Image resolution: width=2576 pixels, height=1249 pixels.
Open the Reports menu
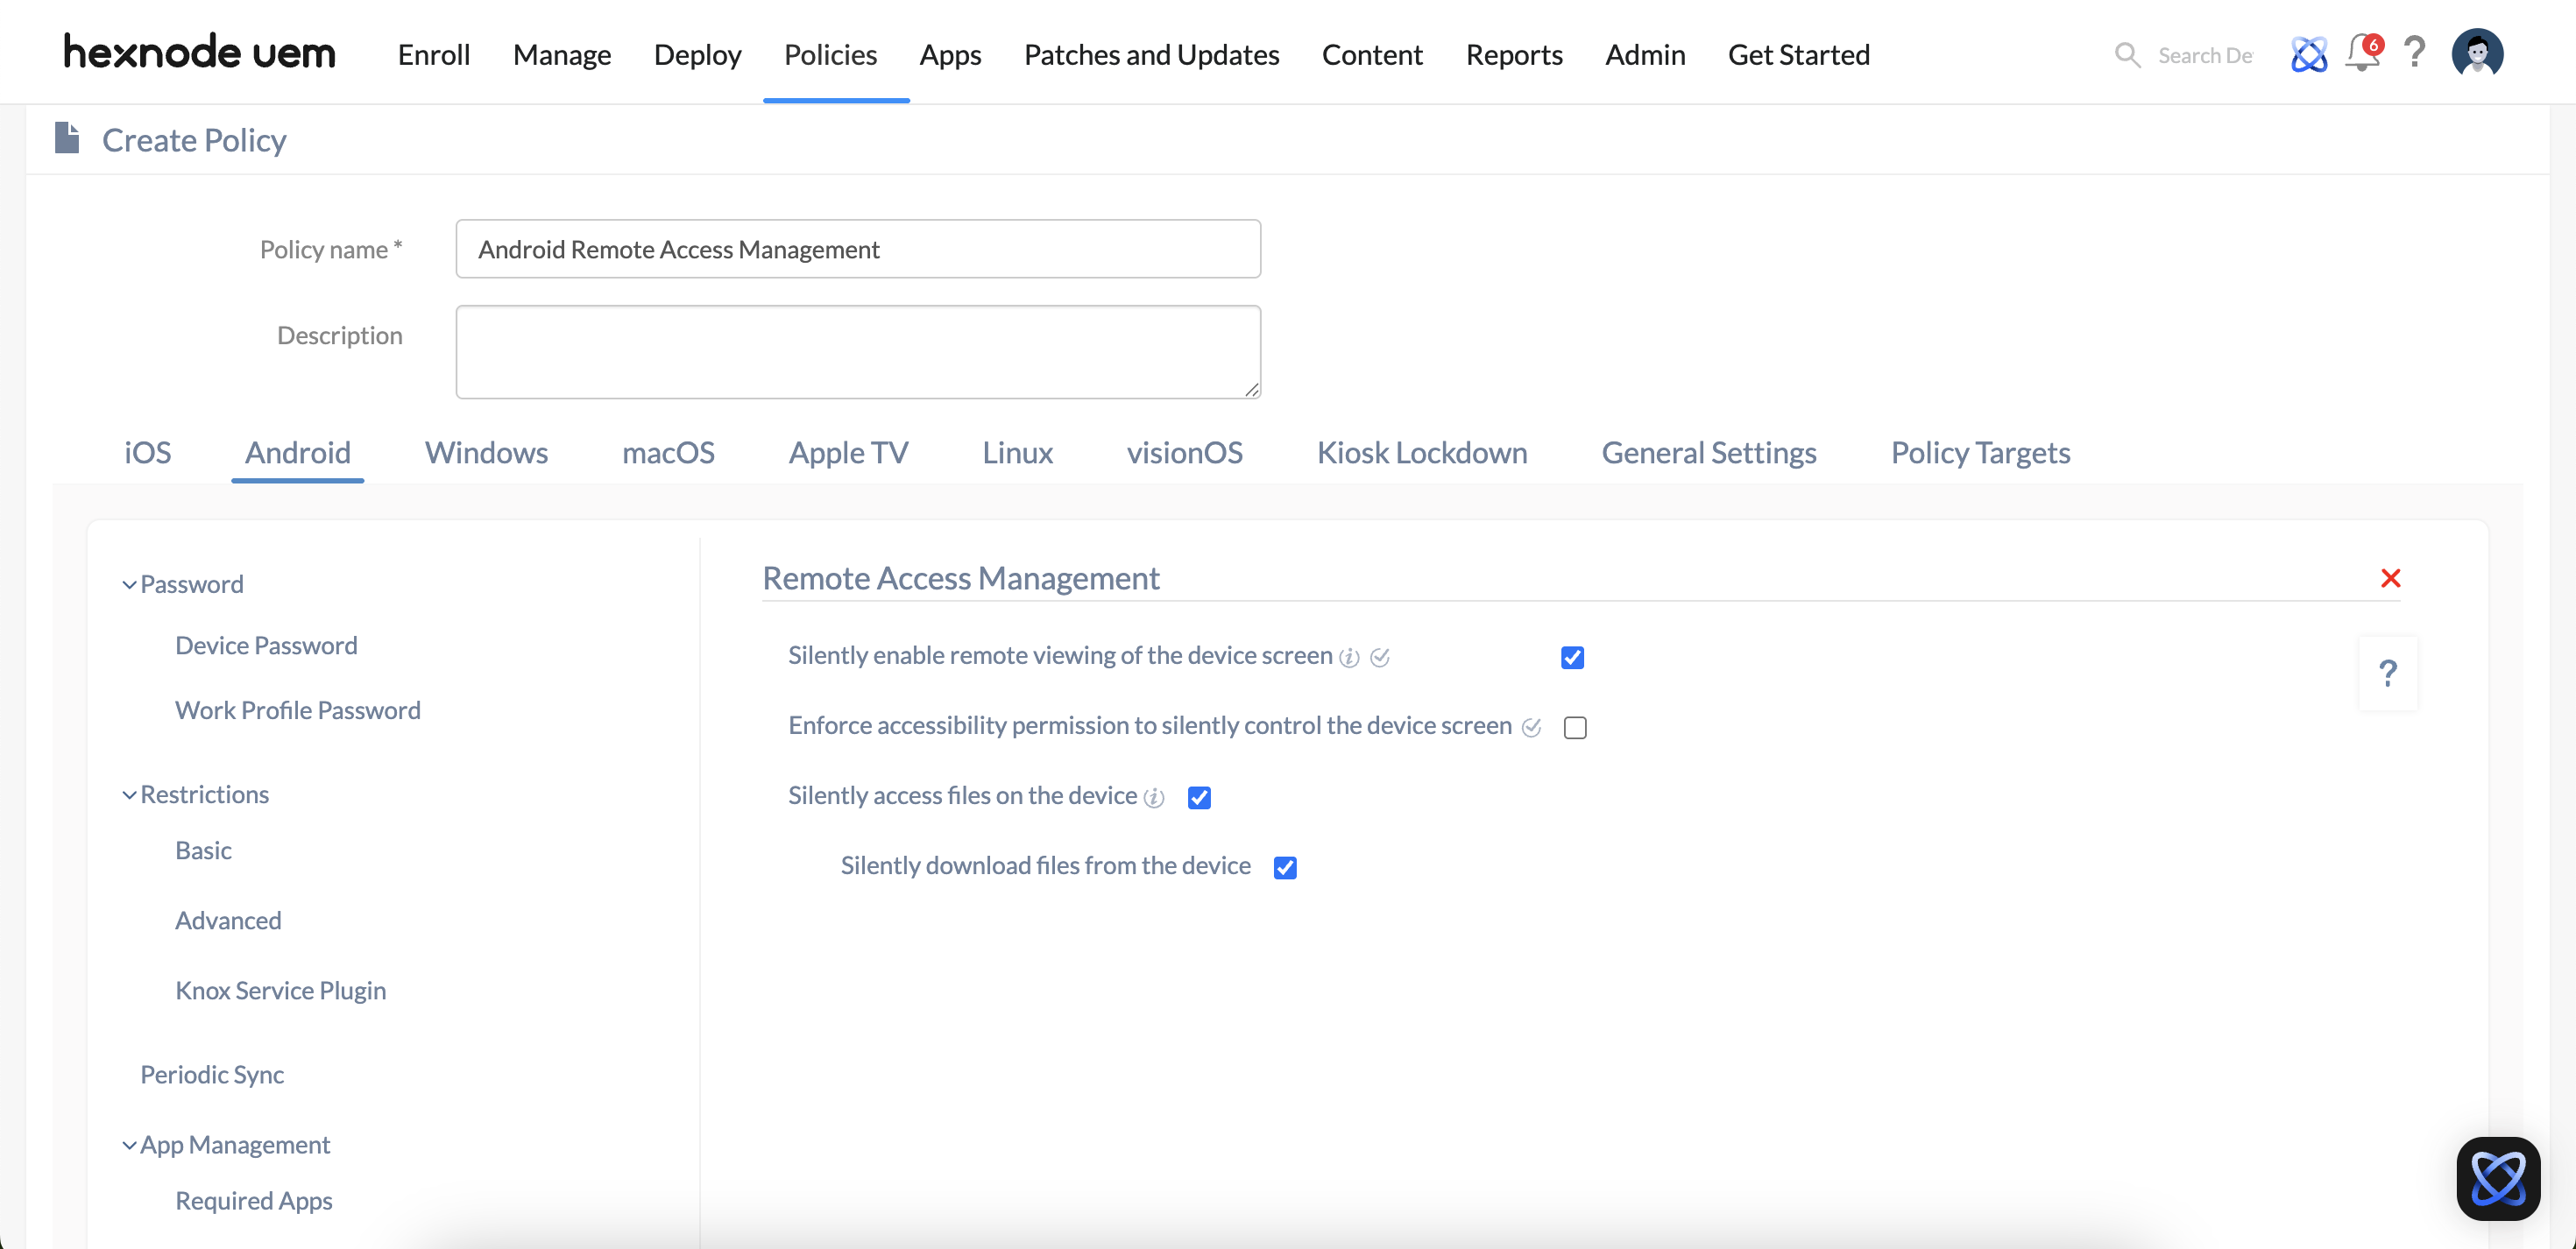click(x=1514, y=54)
